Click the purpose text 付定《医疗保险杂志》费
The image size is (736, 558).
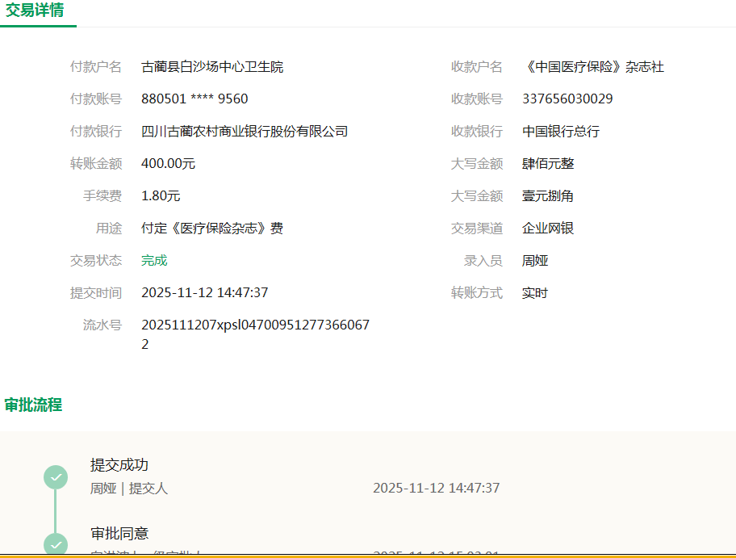212,229
